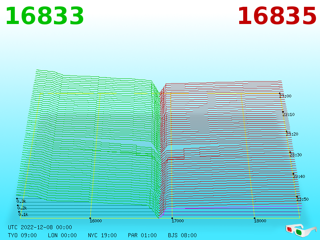Select the 23:10 time axis label
This screenshot has height=240, width=320.
coord(288,114)
